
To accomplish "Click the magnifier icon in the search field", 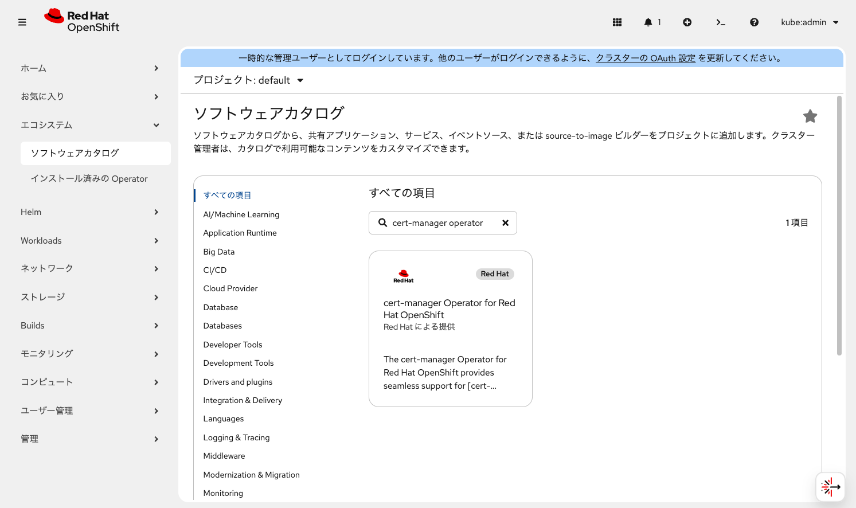I will [382, 222].
